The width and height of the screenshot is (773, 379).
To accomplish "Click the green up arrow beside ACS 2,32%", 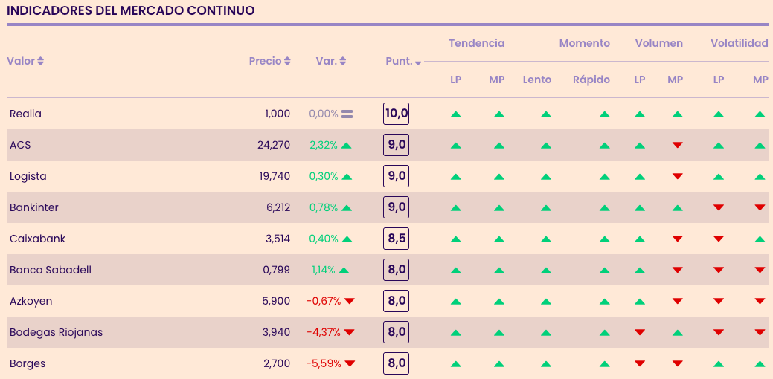I will pos(347,146).
